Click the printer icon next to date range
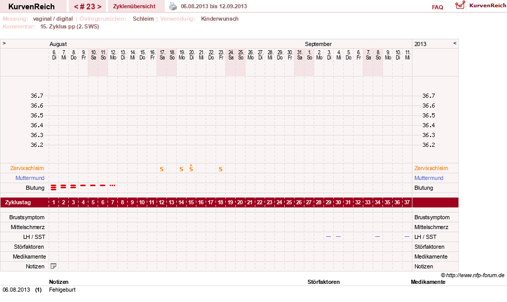Viewport: 507px width, 302px height. point(173,7)
